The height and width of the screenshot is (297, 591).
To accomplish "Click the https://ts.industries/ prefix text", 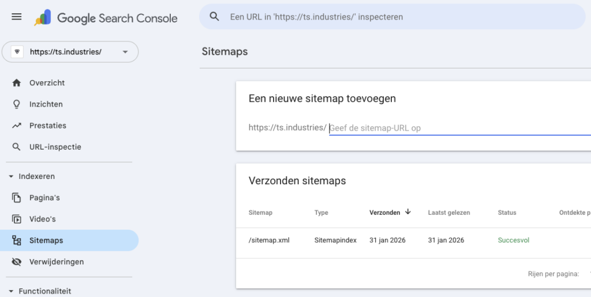I will [287, 128].
